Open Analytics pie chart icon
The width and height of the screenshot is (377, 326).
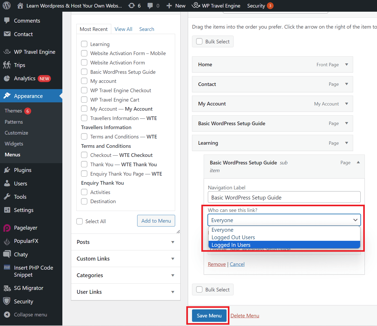tap(7, 78)
